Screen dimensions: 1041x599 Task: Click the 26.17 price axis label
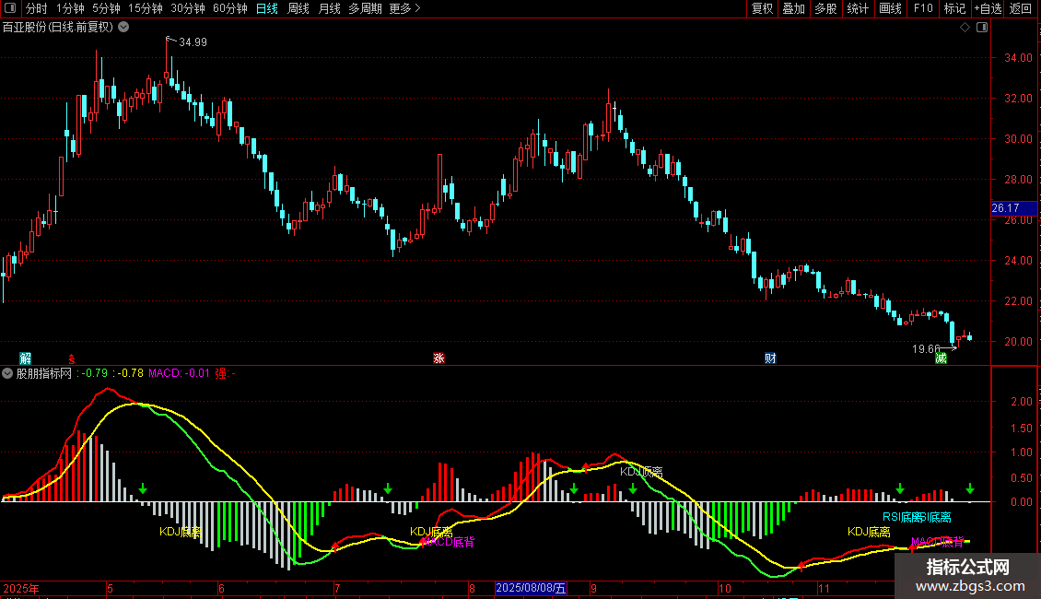pyautogui.click(x=1013, y=208)
